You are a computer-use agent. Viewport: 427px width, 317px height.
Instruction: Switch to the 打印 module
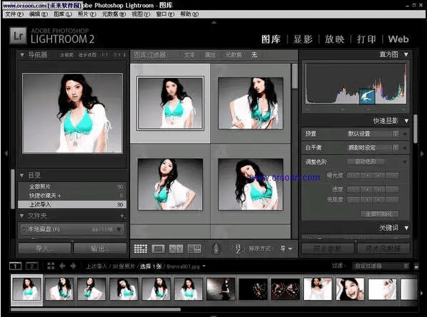(367, 39)
